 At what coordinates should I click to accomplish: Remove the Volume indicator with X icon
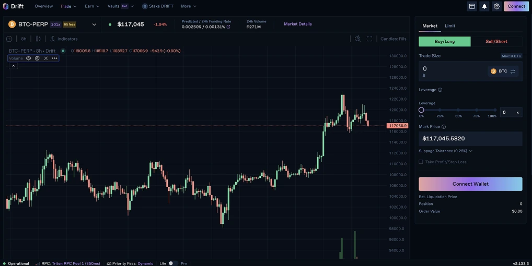coord(46,58)
